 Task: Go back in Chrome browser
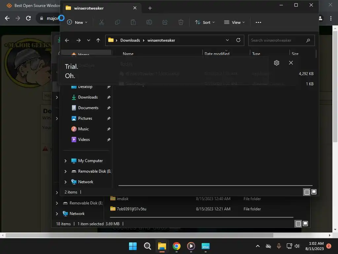pos(7,18)
